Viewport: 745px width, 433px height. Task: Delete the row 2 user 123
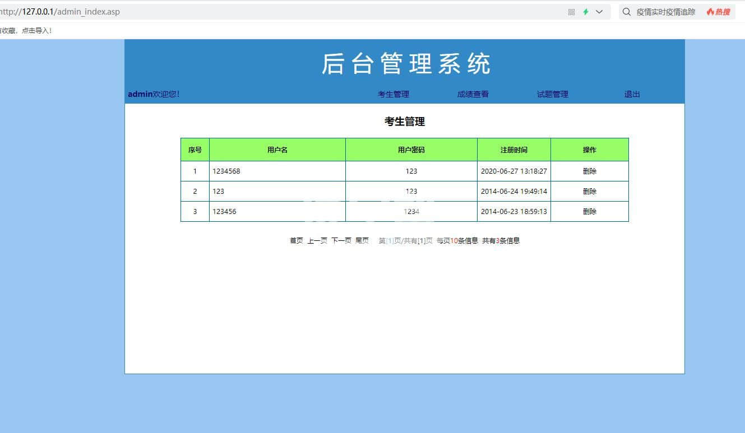pos(589,192)
